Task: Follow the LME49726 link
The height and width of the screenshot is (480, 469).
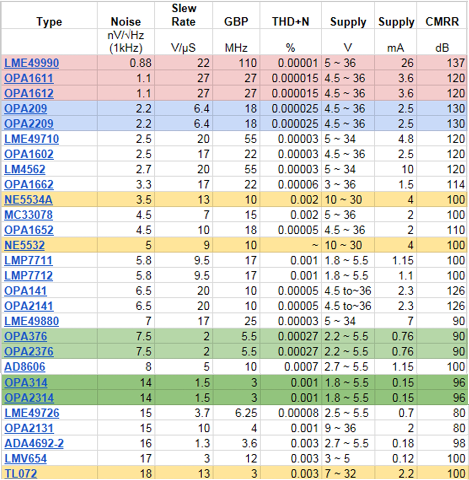Action: click(32, 413)
